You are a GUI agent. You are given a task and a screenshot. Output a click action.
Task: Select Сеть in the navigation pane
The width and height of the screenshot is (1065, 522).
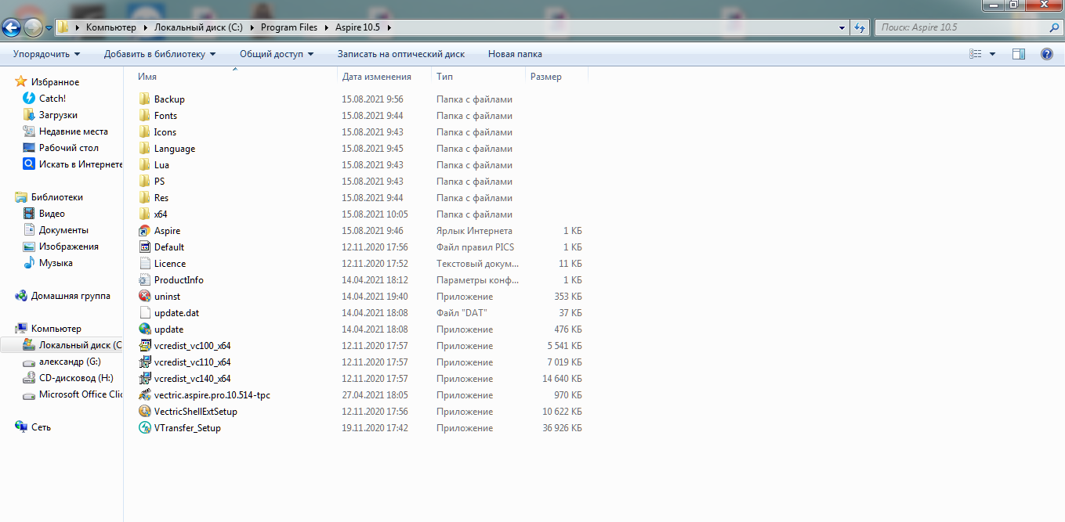coord(41,427)
